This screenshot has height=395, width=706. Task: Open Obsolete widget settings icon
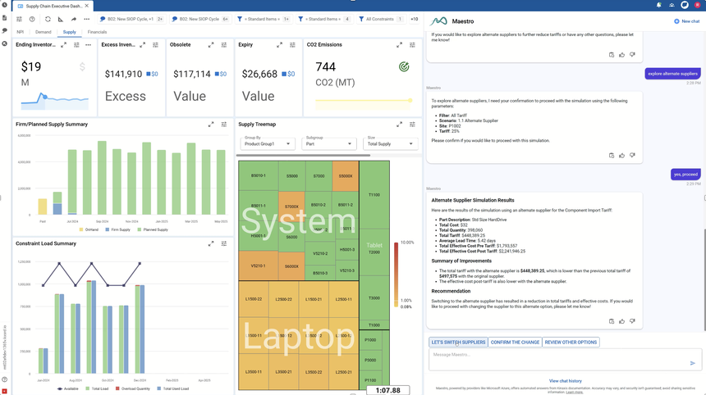click(224, 45)
